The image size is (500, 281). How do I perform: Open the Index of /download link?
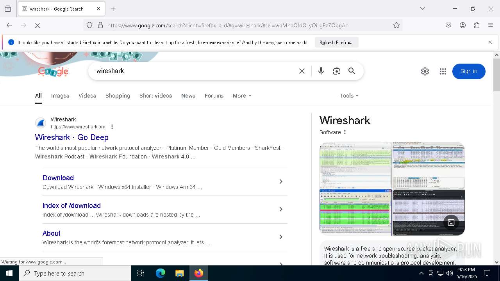click(71, 206)
